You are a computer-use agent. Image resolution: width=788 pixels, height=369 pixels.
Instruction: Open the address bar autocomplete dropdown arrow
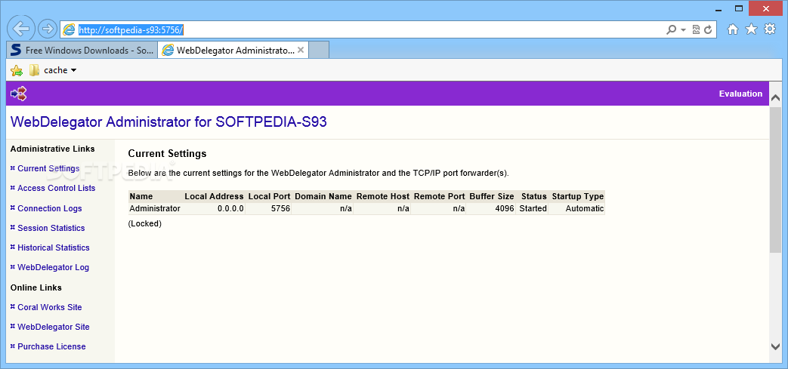click(684, 30)
